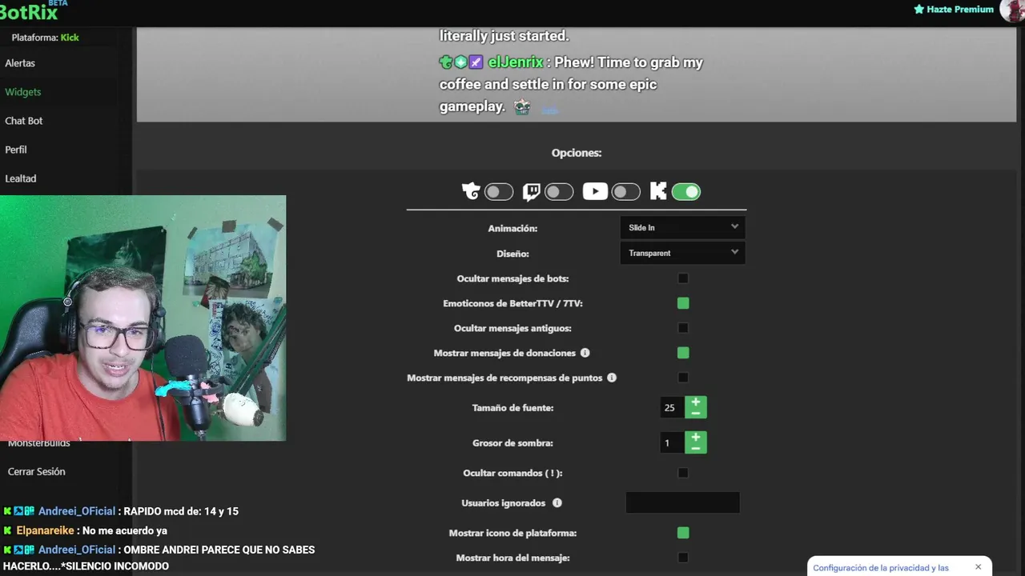Disable the Kick platform toggle switch

(686, 192)
